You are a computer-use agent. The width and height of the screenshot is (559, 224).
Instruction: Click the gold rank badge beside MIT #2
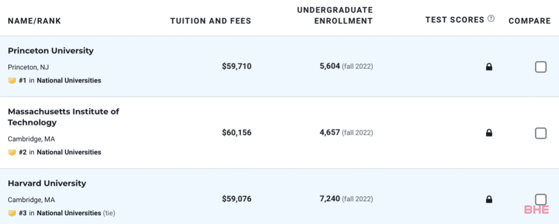click(x=12, y=153)
